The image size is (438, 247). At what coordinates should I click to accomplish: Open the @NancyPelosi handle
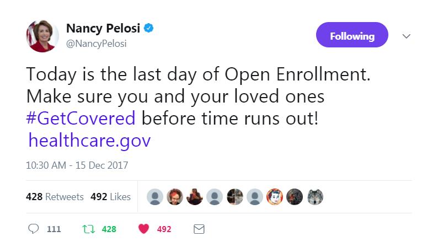[x=97, y=44]
